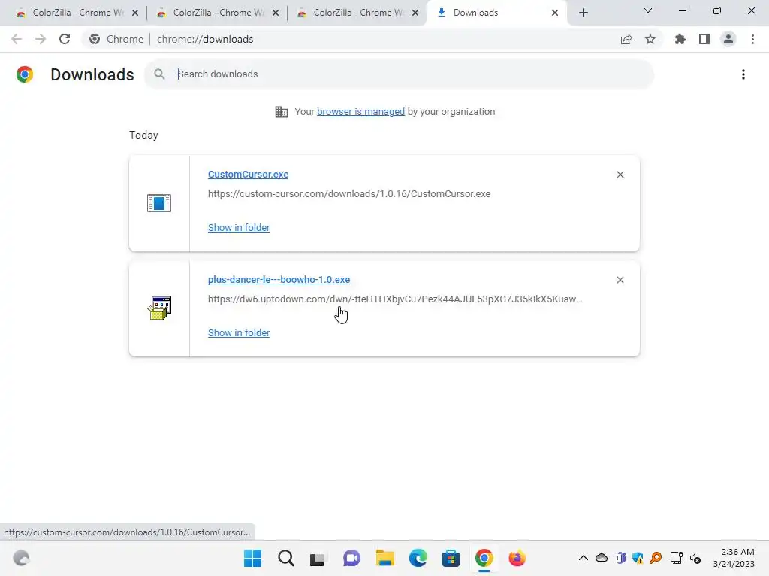The image size is (769, 576).
Task: Show plus-dancer installer in folder
Action: 239,332
